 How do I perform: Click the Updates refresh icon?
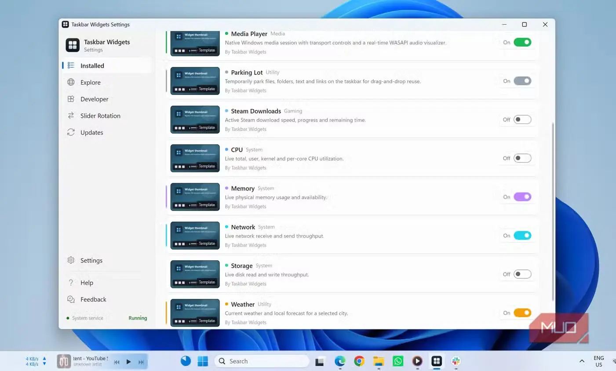click(x=71, y=132)
